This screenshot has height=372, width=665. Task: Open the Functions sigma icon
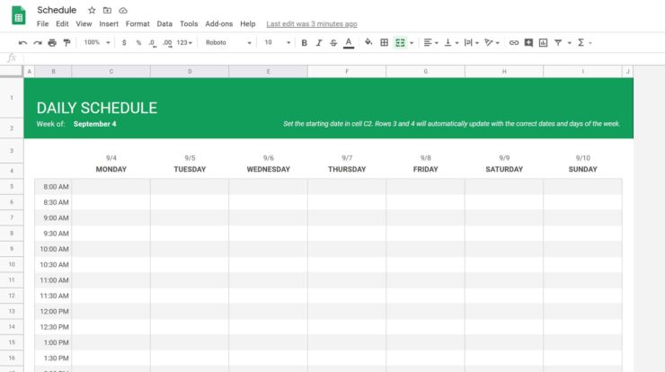point(581,43)
